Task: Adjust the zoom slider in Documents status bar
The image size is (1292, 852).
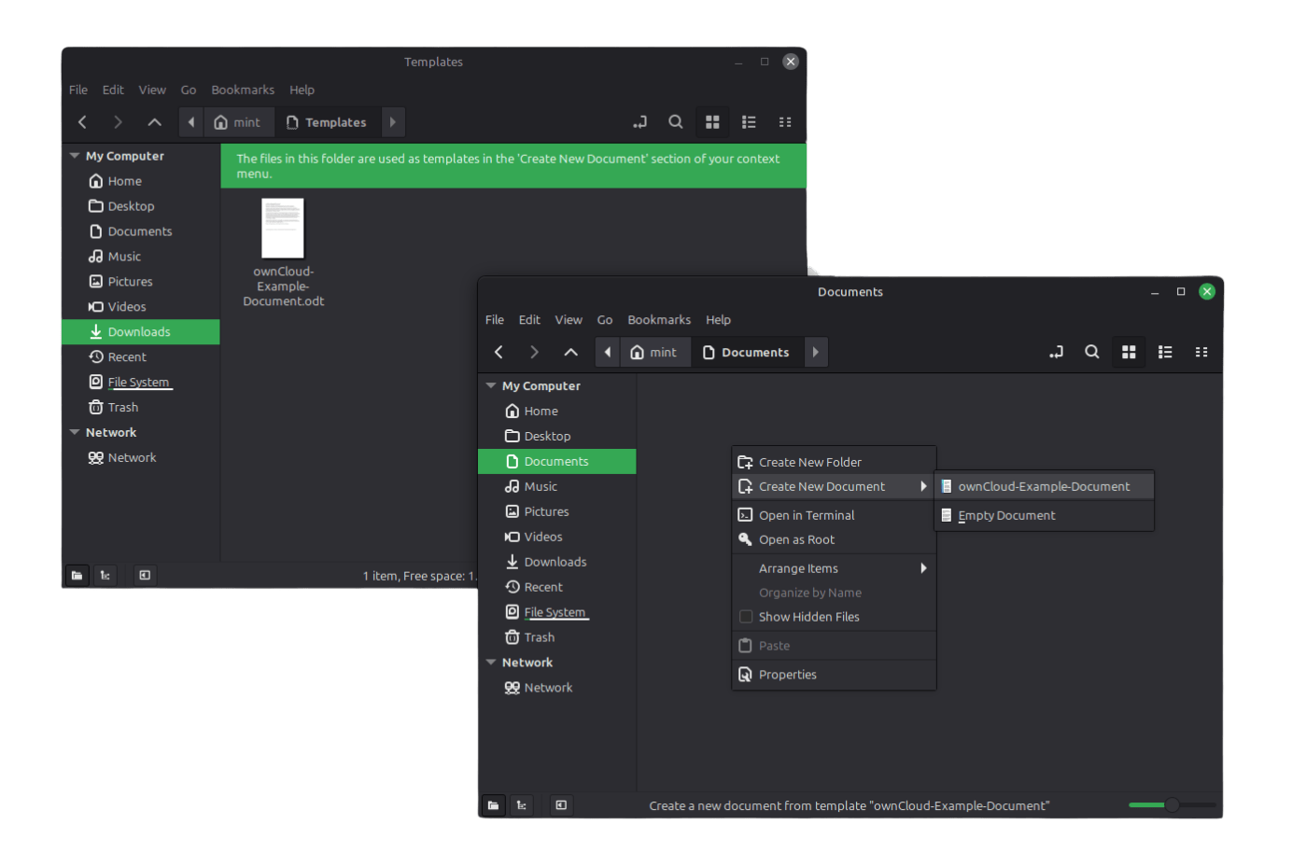Action: coord(1172,803)
